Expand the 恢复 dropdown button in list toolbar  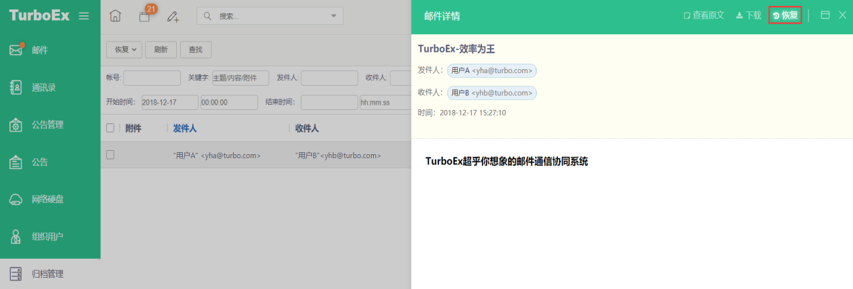[124, 49]
